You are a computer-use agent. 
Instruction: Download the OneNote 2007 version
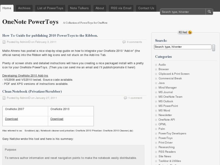click(x=11, y=119)
